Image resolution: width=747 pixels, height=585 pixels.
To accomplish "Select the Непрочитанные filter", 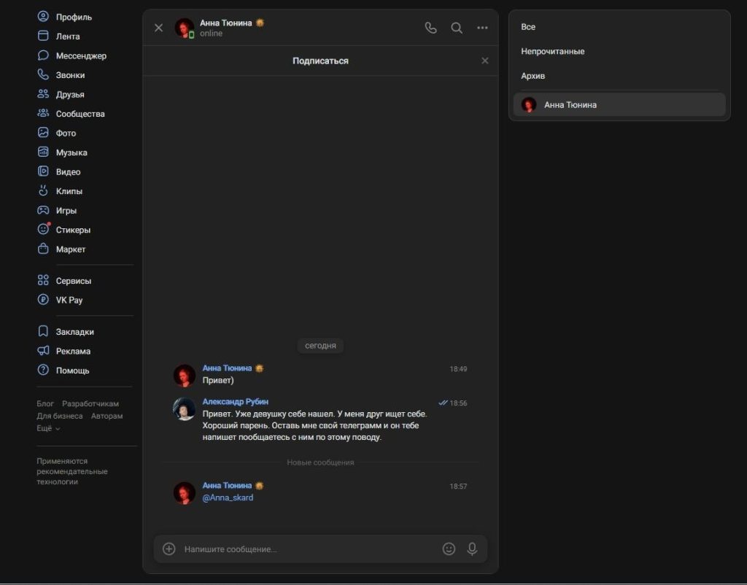I will (552, 52).
